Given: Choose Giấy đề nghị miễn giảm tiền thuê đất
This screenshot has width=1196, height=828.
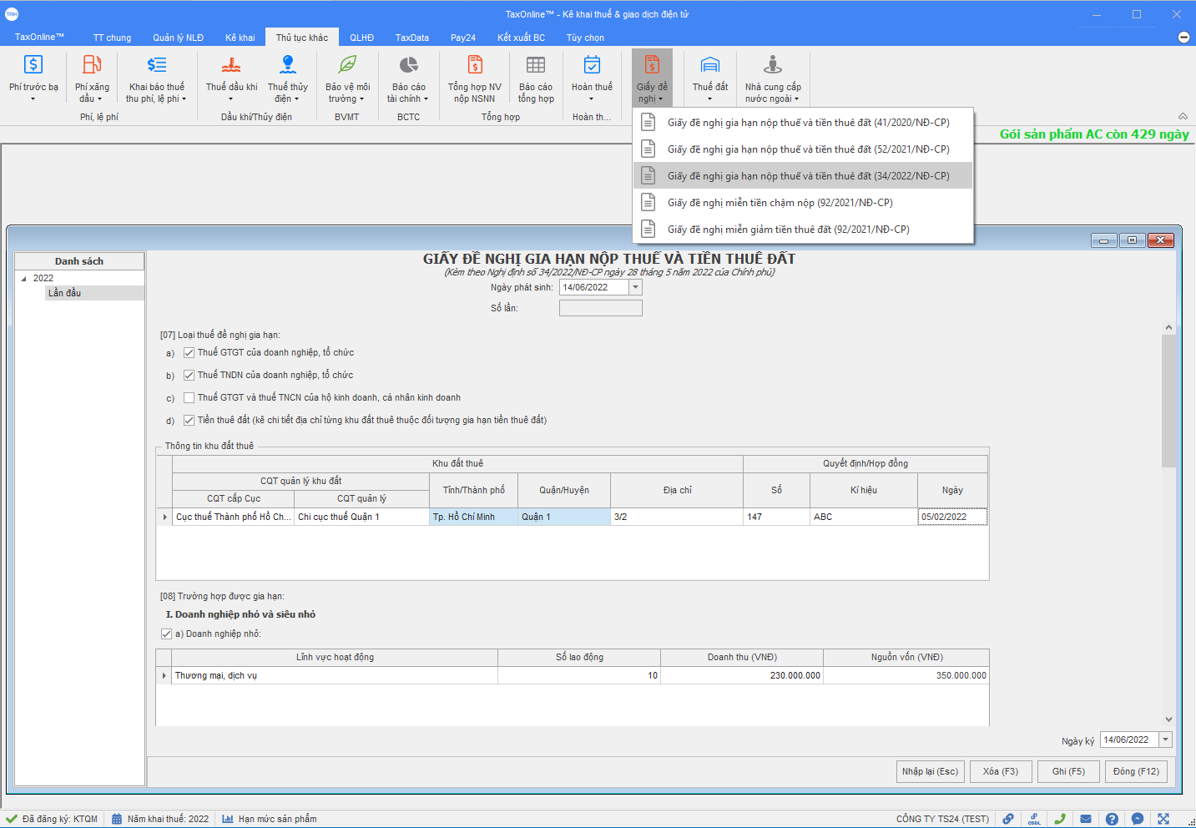Looking at the screenshot, I should (x=803, y=230).
